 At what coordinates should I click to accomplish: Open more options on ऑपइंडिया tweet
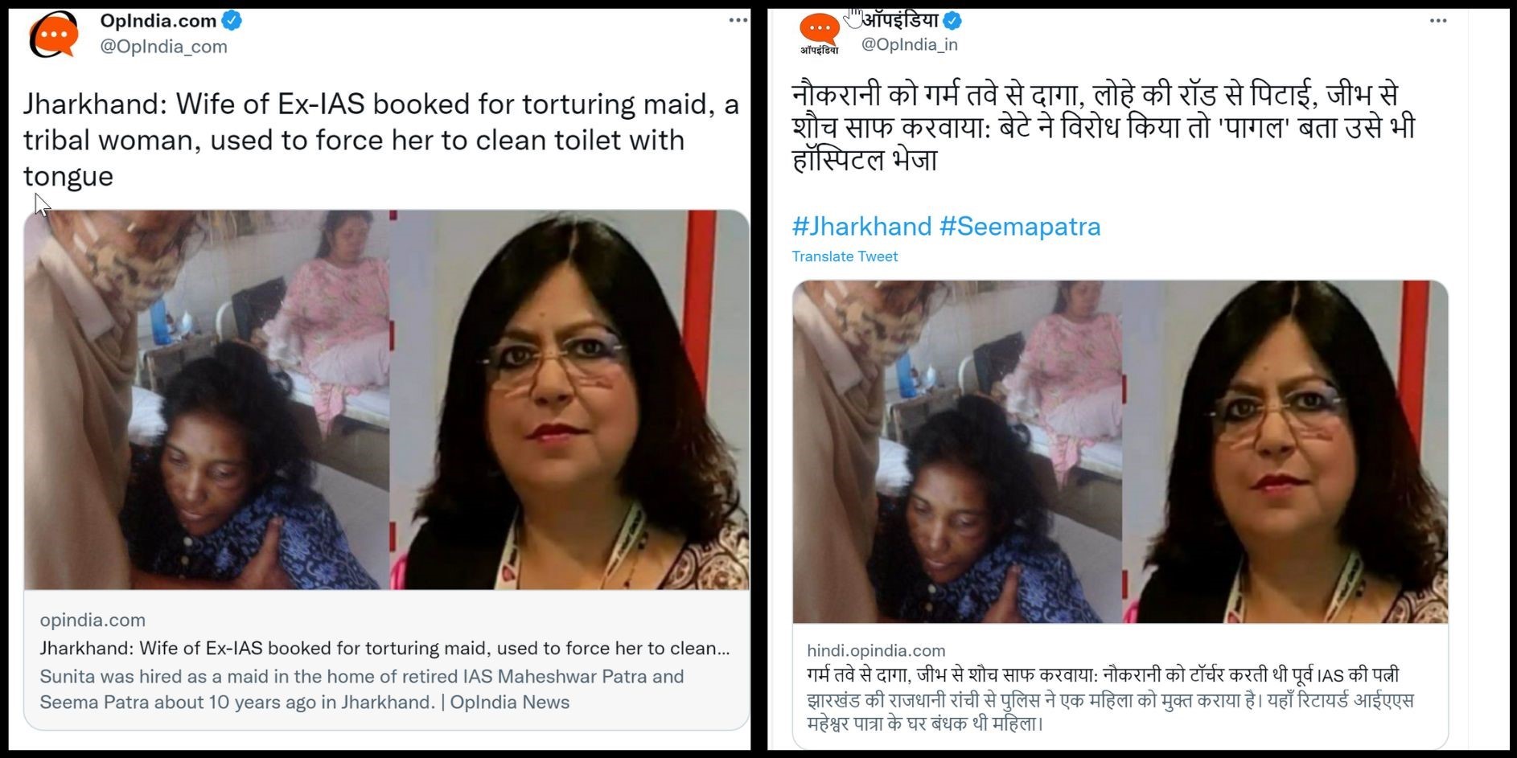[x=1438, y=21]
